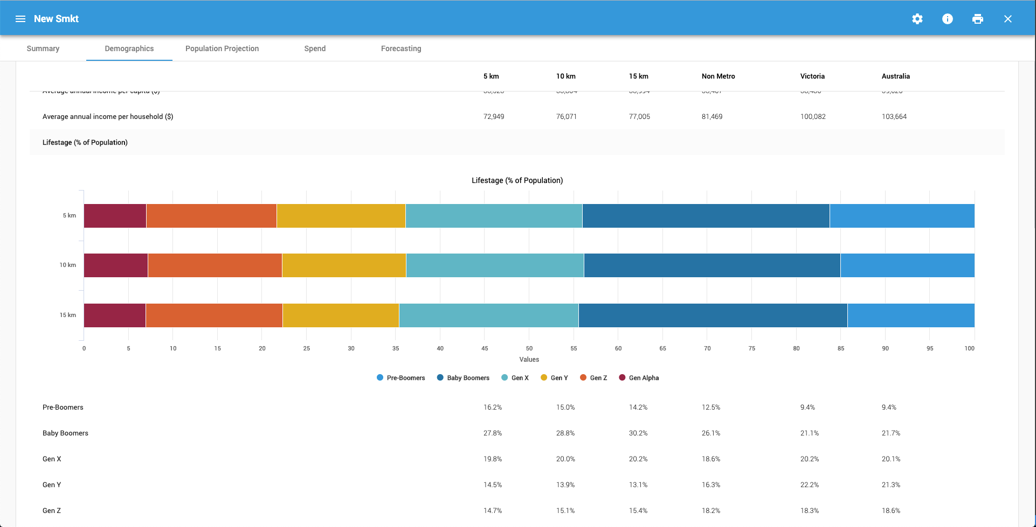Click the Lifestage (% of Population) section header row
Image resolution: width=1036 pixels, height=527 pixels.
pos(85,143)
